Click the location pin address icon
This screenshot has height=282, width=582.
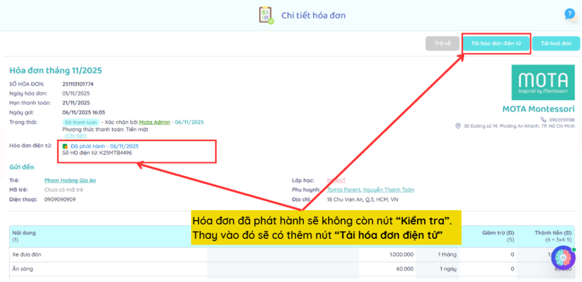(x=458, y=126)
